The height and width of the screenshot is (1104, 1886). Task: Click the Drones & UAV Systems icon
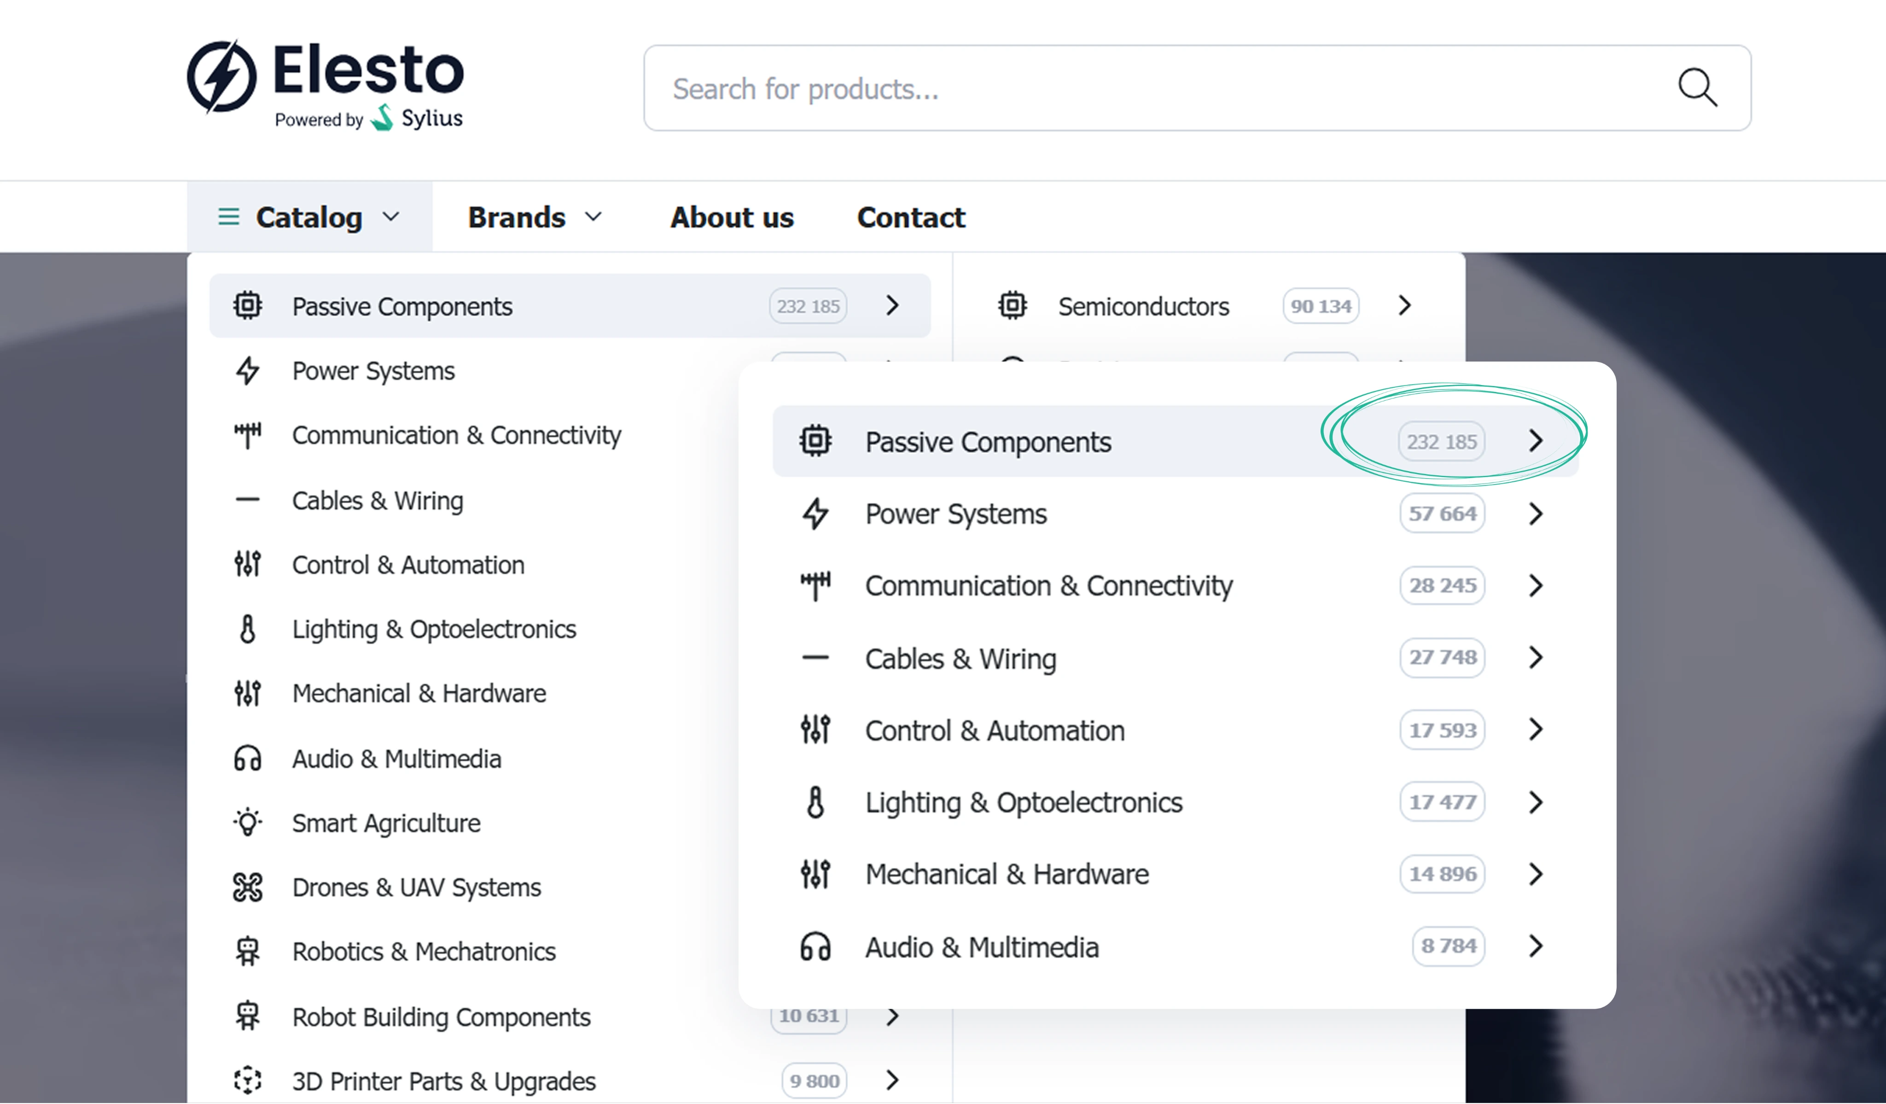[248, 887]
